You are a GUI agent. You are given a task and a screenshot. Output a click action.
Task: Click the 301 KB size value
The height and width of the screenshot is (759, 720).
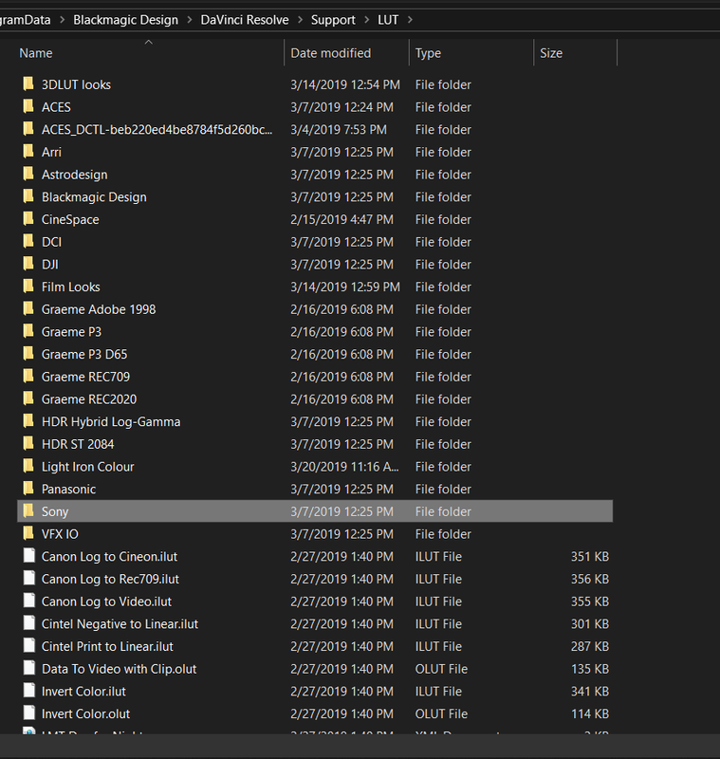pos(590,624)
